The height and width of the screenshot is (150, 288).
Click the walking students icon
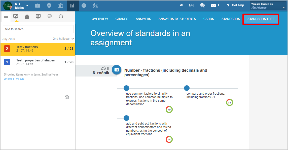[95, 6]
